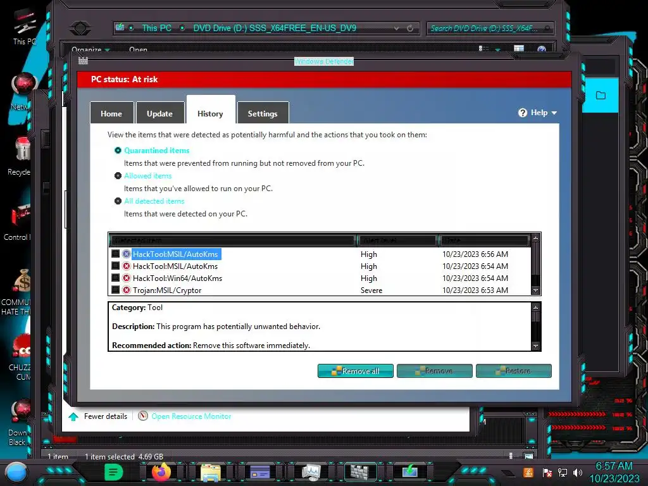This screenshot has height=486, width=648.
Task: Click the Explorer search magnifier icon
Action: [547, 28]
